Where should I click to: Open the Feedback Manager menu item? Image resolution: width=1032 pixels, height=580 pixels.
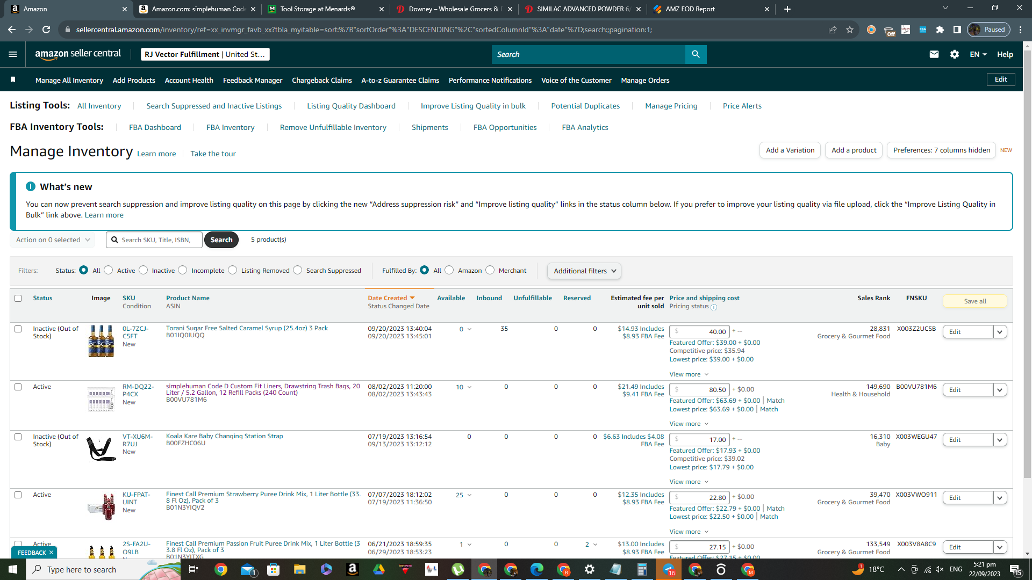(x=253, y=80)
